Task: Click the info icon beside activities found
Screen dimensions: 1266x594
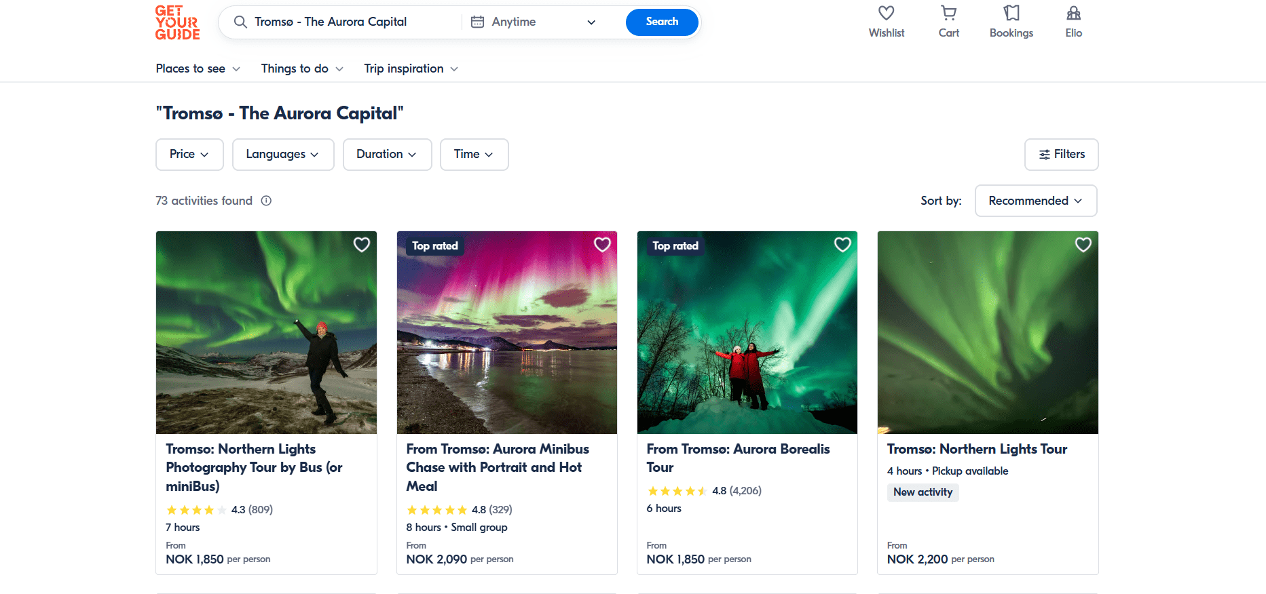Action: [266, 201]
